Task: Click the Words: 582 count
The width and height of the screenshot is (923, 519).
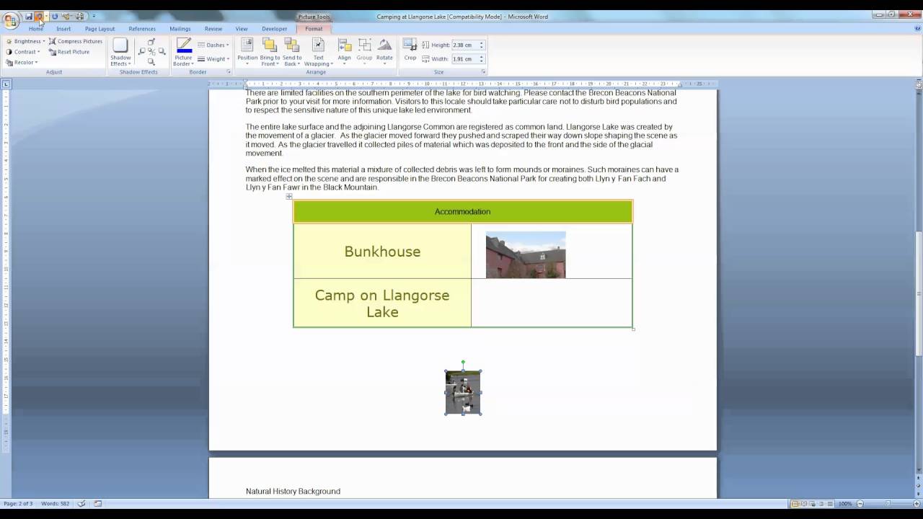Action: click(x=56, y=503)
